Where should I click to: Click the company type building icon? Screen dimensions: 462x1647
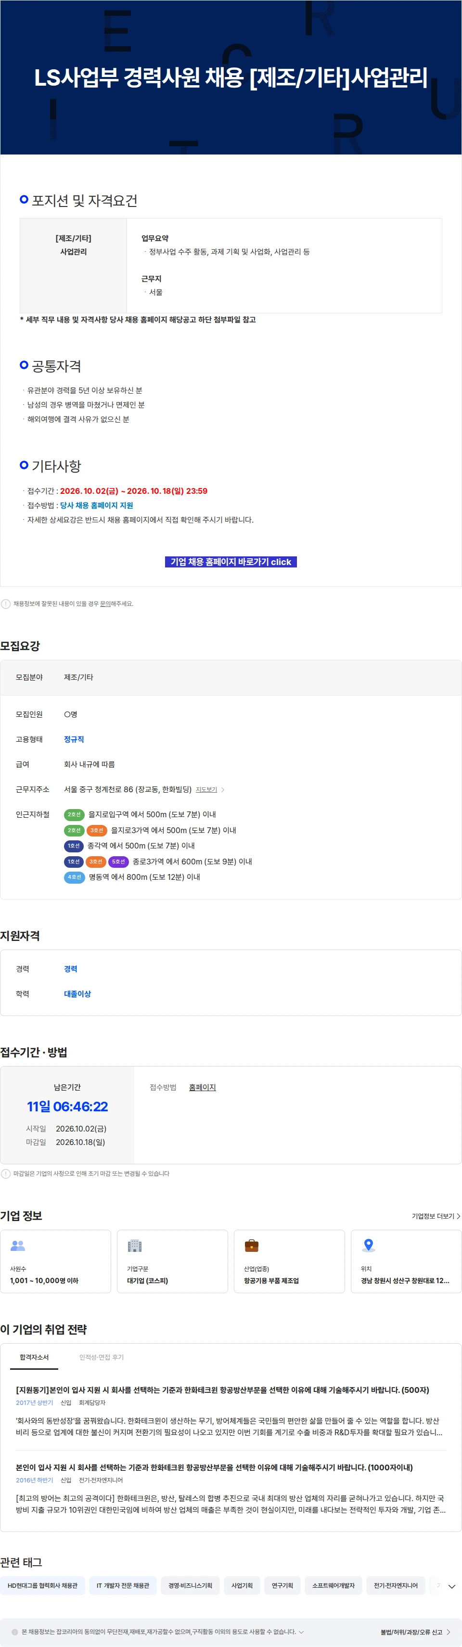[134, 1246]
